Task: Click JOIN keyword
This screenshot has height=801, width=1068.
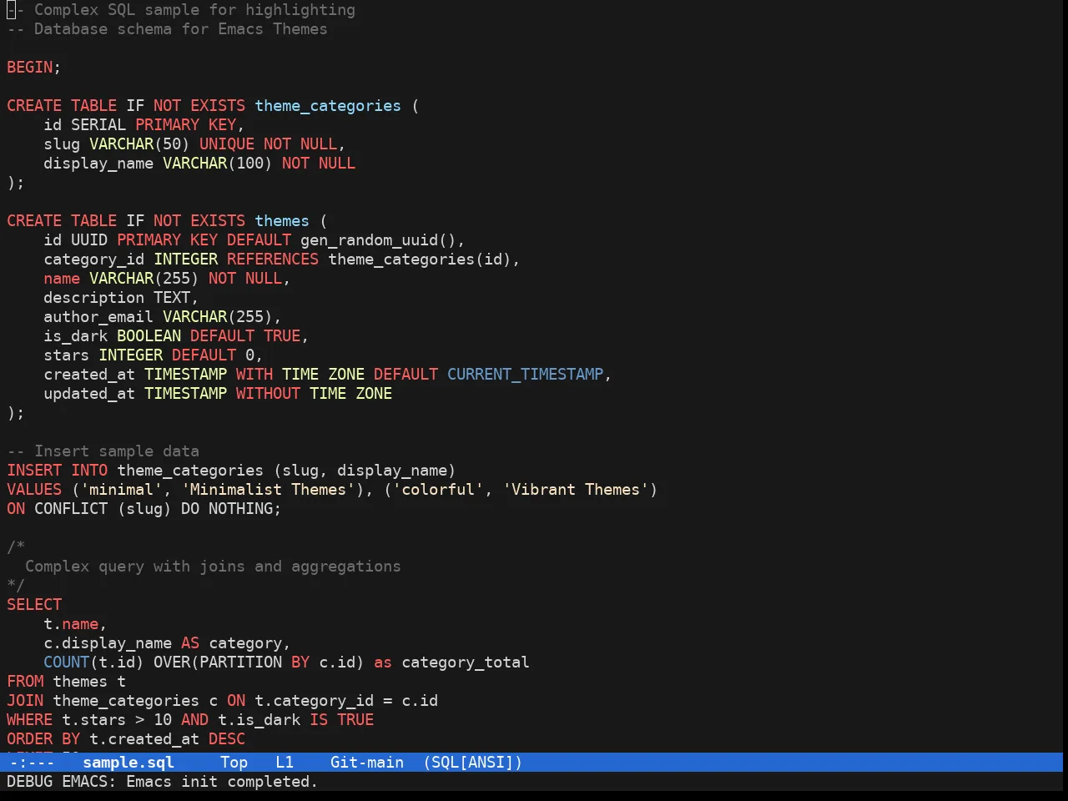Action: (25, 700)
